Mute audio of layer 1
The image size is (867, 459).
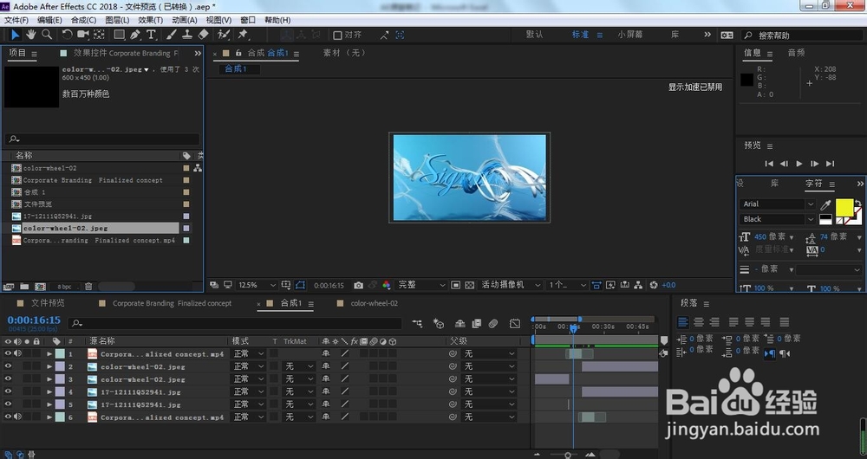[x=17, y=353]
